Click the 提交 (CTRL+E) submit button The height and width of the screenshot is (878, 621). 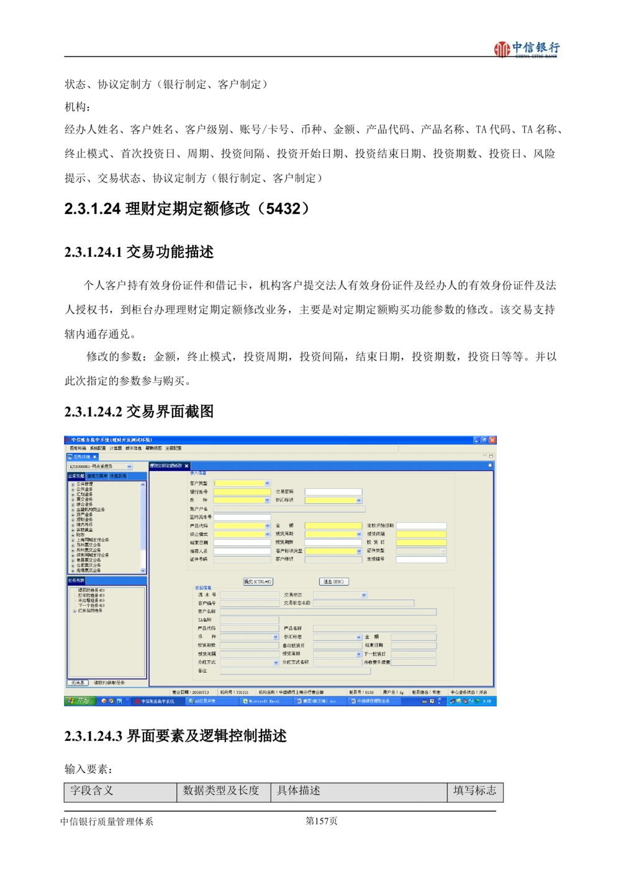[x=258, y=582]
